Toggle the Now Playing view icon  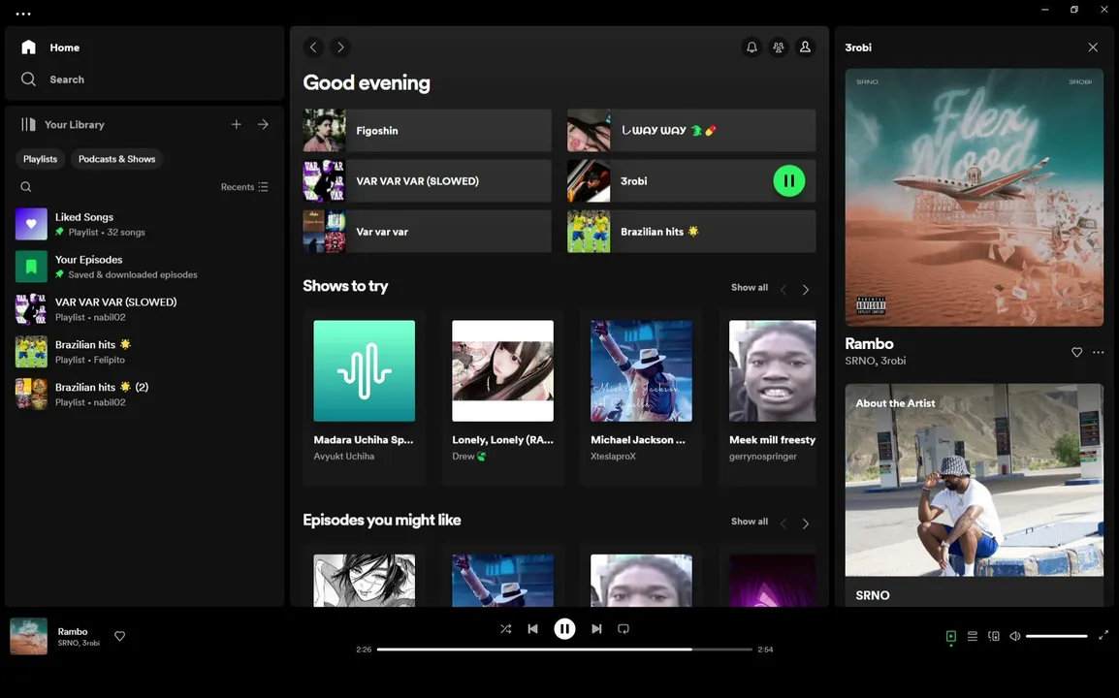[x=950, y=636]
